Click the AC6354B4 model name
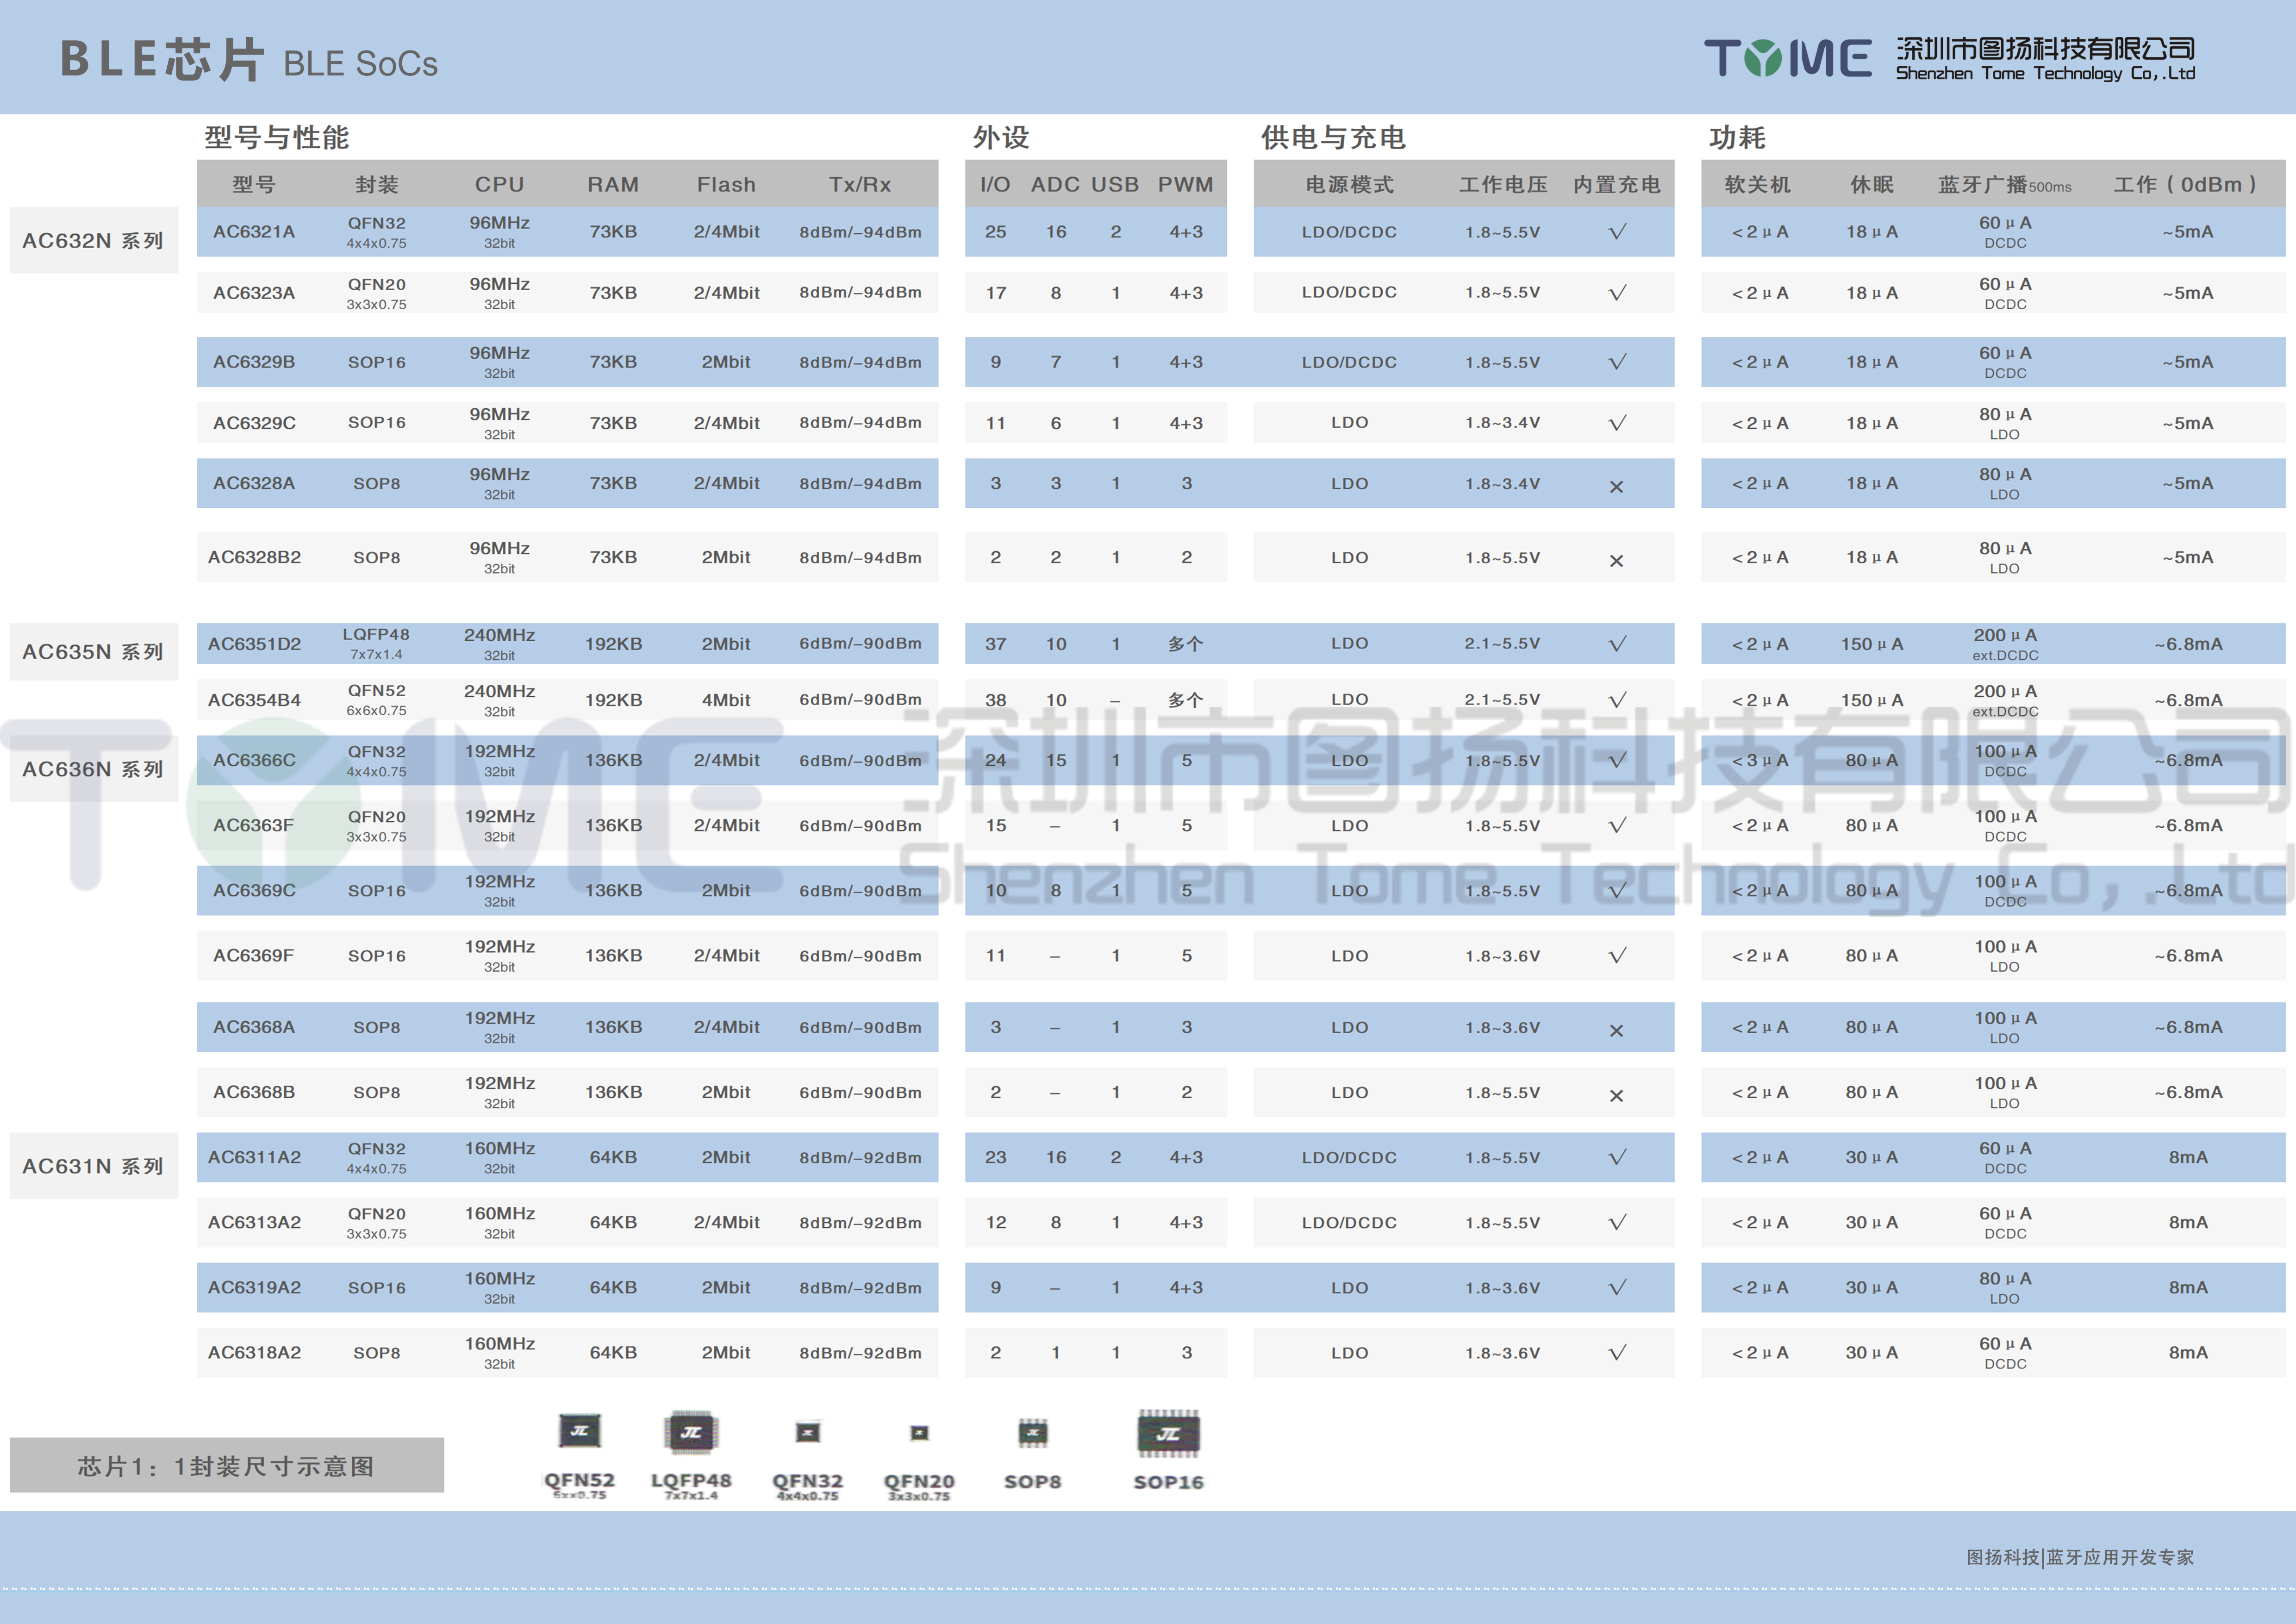This screenshot has width=2296, height=1624. point(254,700)
